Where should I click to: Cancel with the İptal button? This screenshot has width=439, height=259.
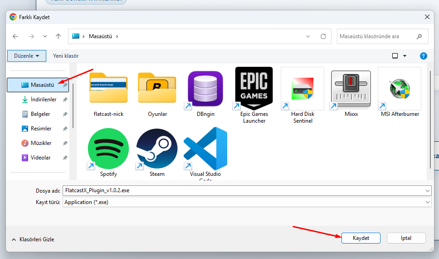406,238
